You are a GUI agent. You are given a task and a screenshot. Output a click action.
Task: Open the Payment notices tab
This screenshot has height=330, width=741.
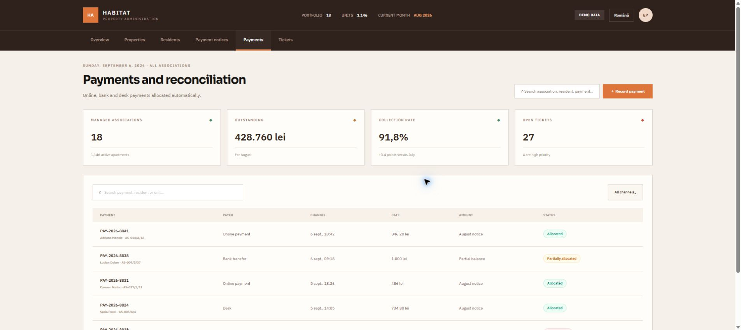coord(212,40)
